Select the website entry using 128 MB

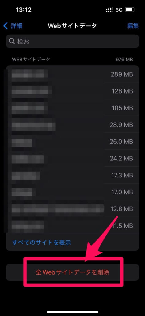point(72,91)
